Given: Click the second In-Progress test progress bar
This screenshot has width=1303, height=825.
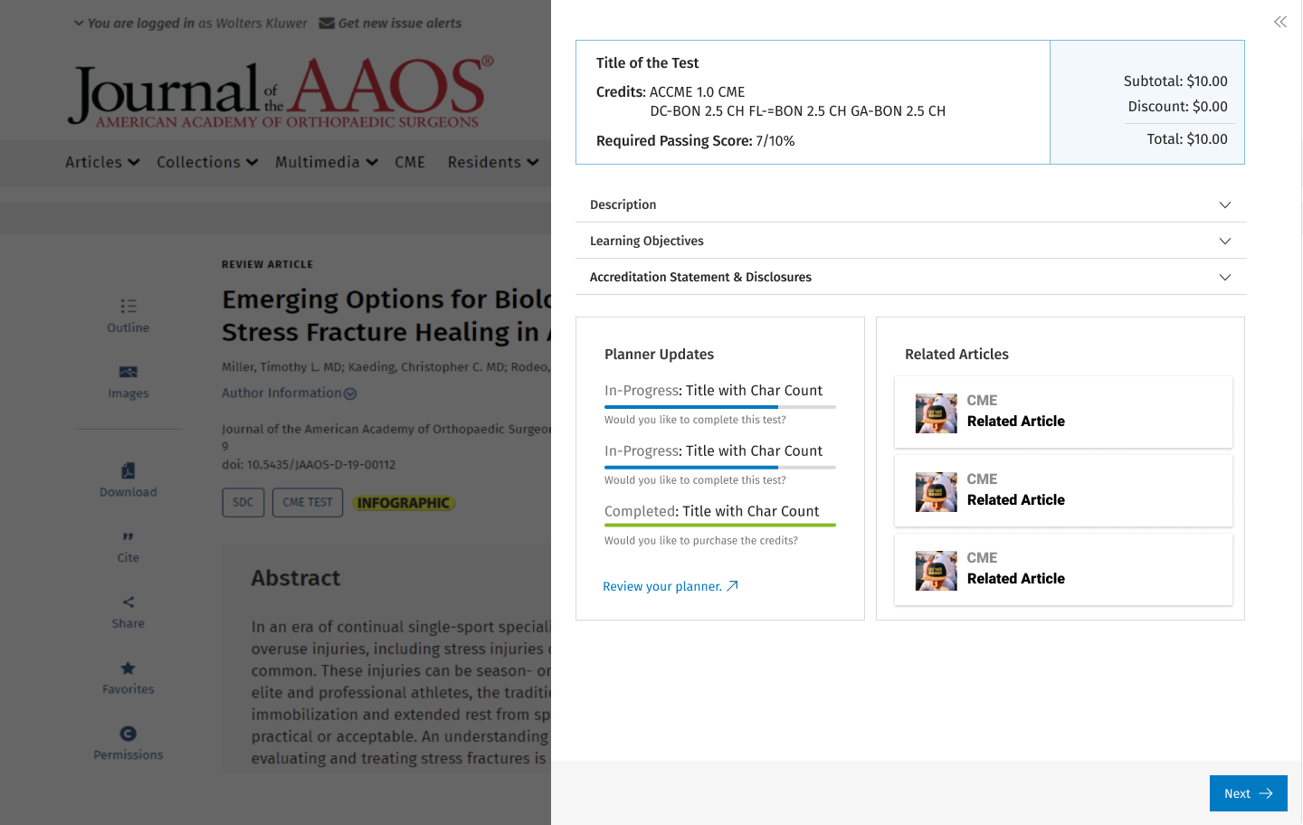Looking at the screenshot, I should pyautogui.click(x=720, y=468).
